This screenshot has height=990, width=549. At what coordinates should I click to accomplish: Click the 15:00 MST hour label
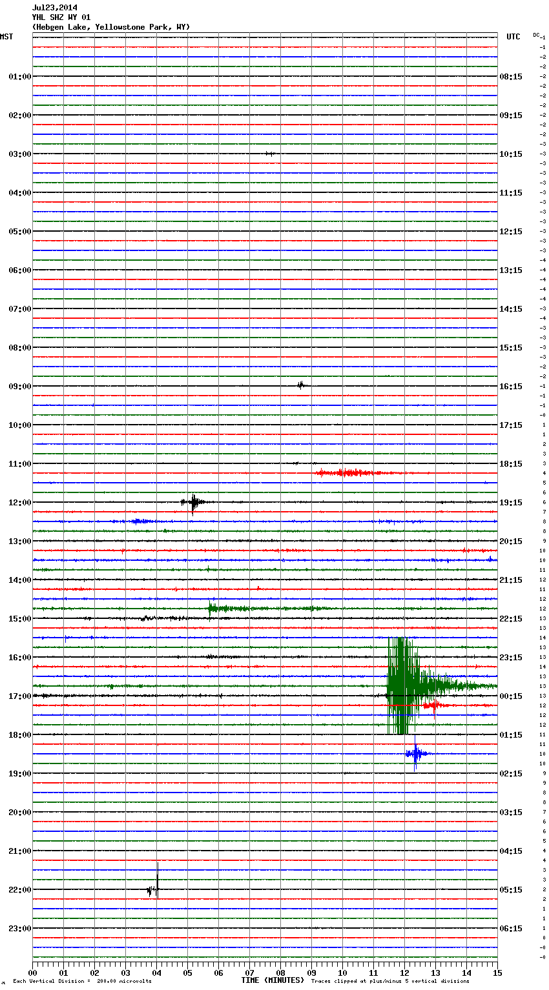20,619
